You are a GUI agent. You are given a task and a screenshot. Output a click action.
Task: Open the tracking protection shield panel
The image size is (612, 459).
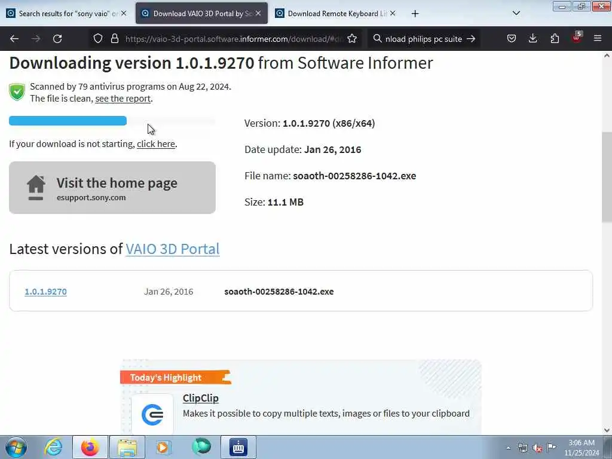coord(98,39)
